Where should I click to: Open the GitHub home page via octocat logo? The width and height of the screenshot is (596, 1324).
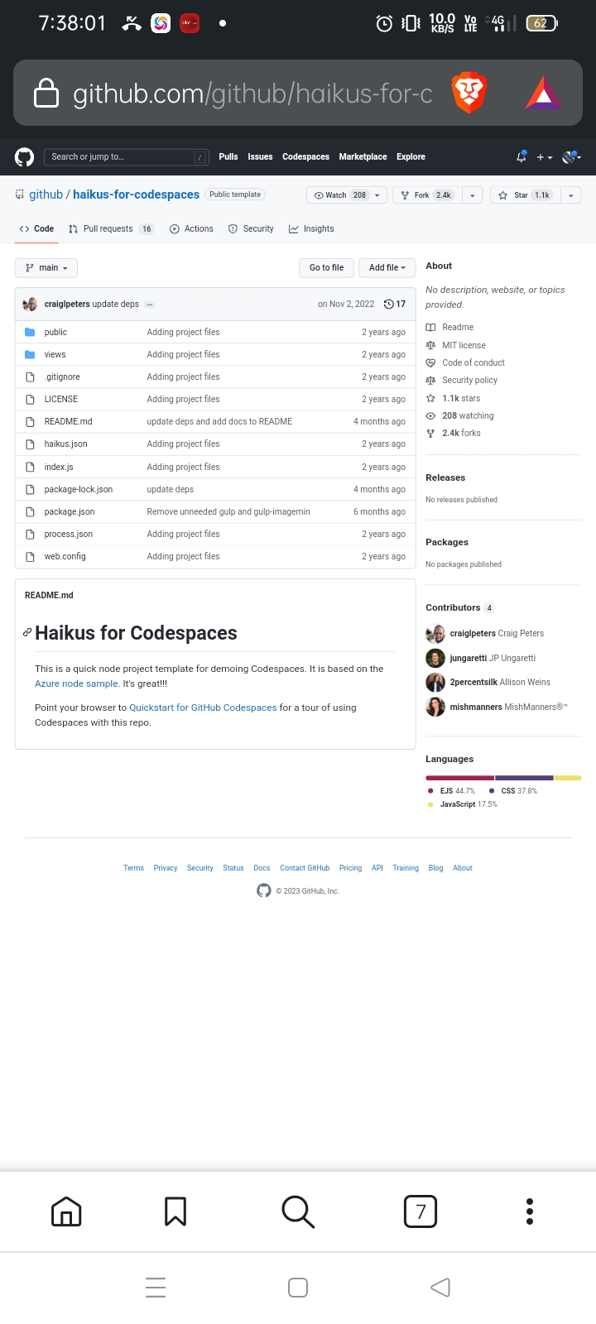23,156
